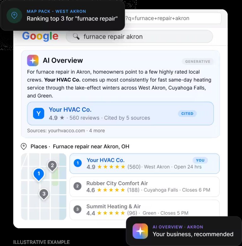Select the gray map pin numbered 2
The width and height of the screenshot is (242, 246).
coord(52,166)
